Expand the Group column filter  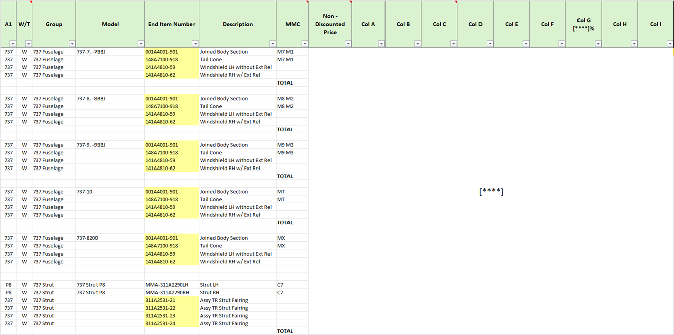[72, 44]
